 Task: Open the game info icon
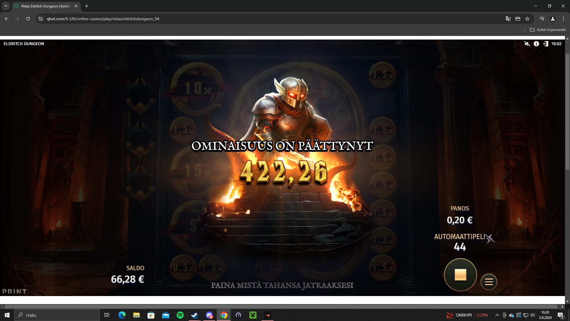(536, 44)
